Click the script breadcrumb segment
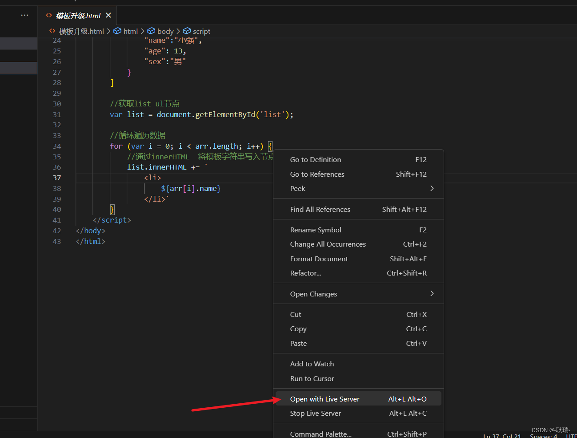This screenshot has height=438, width=577. 201,31
